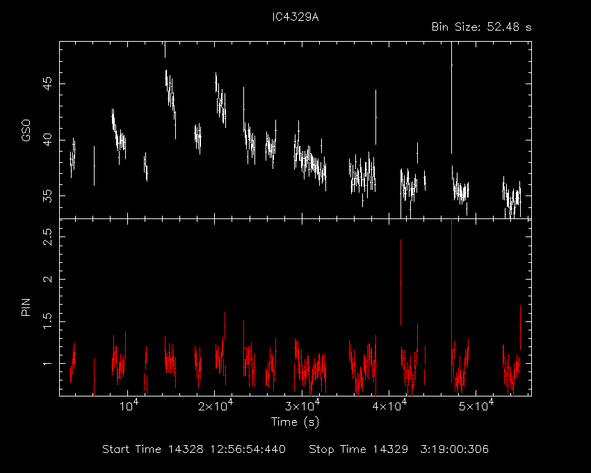Click the time tick label 2×10^4
Image resolution: width=591 pixels, height=473 pixels.
216,406
